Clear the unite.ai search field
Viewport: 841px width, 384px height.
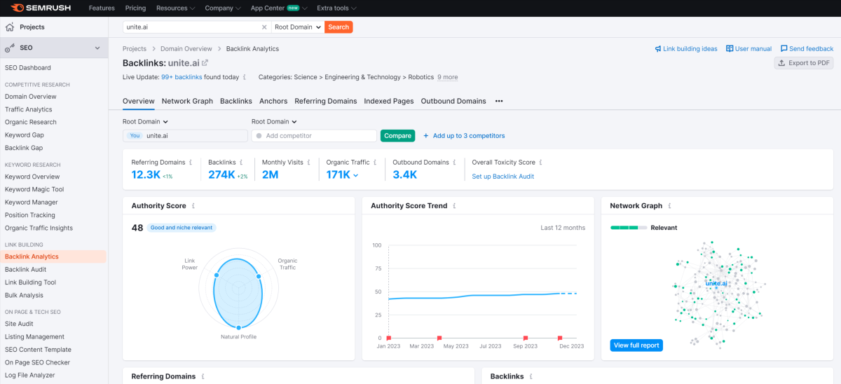[264, 27]
